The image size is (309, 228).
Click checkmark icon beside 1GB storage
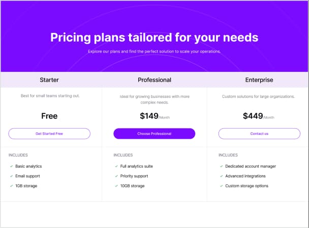tap(11, 186)
